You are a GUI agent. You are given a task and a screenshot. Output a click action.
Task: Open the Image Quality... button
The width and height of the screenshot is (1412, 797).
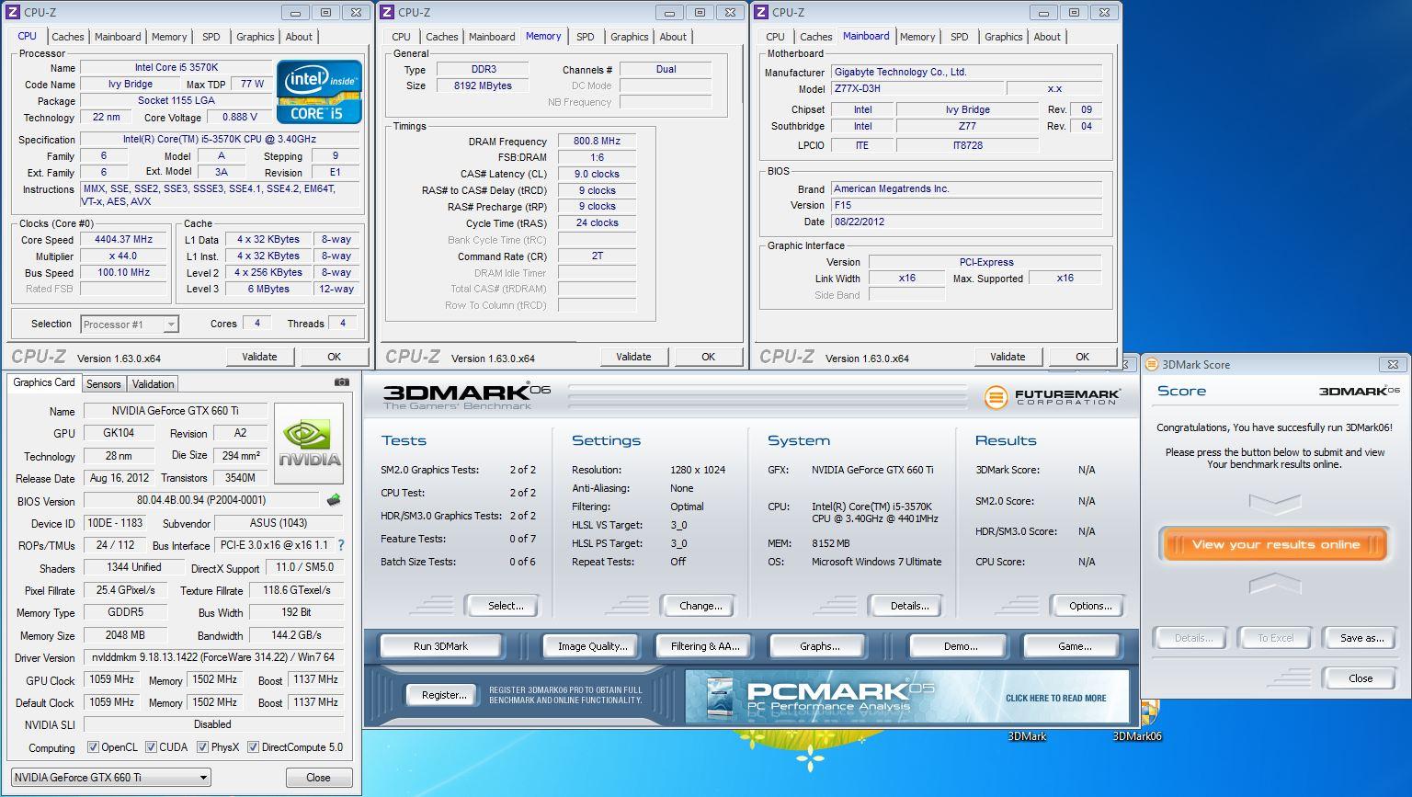(593, 646)
